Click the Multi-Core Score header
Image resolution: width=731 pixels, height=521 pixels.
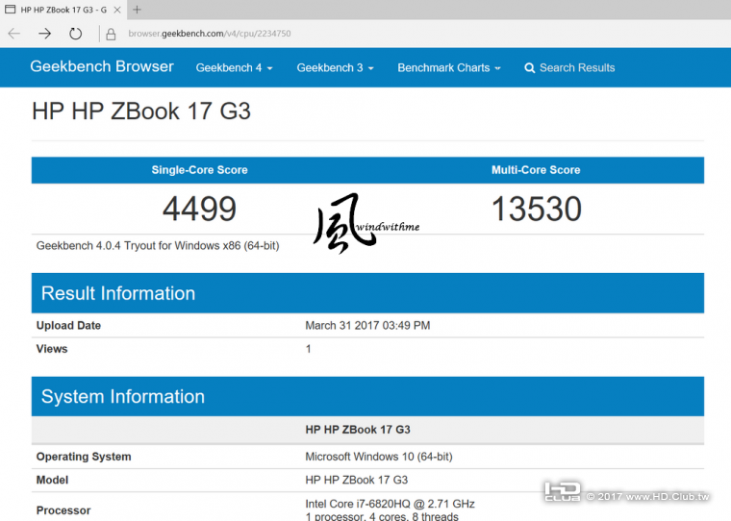click(x=536, y=170)
